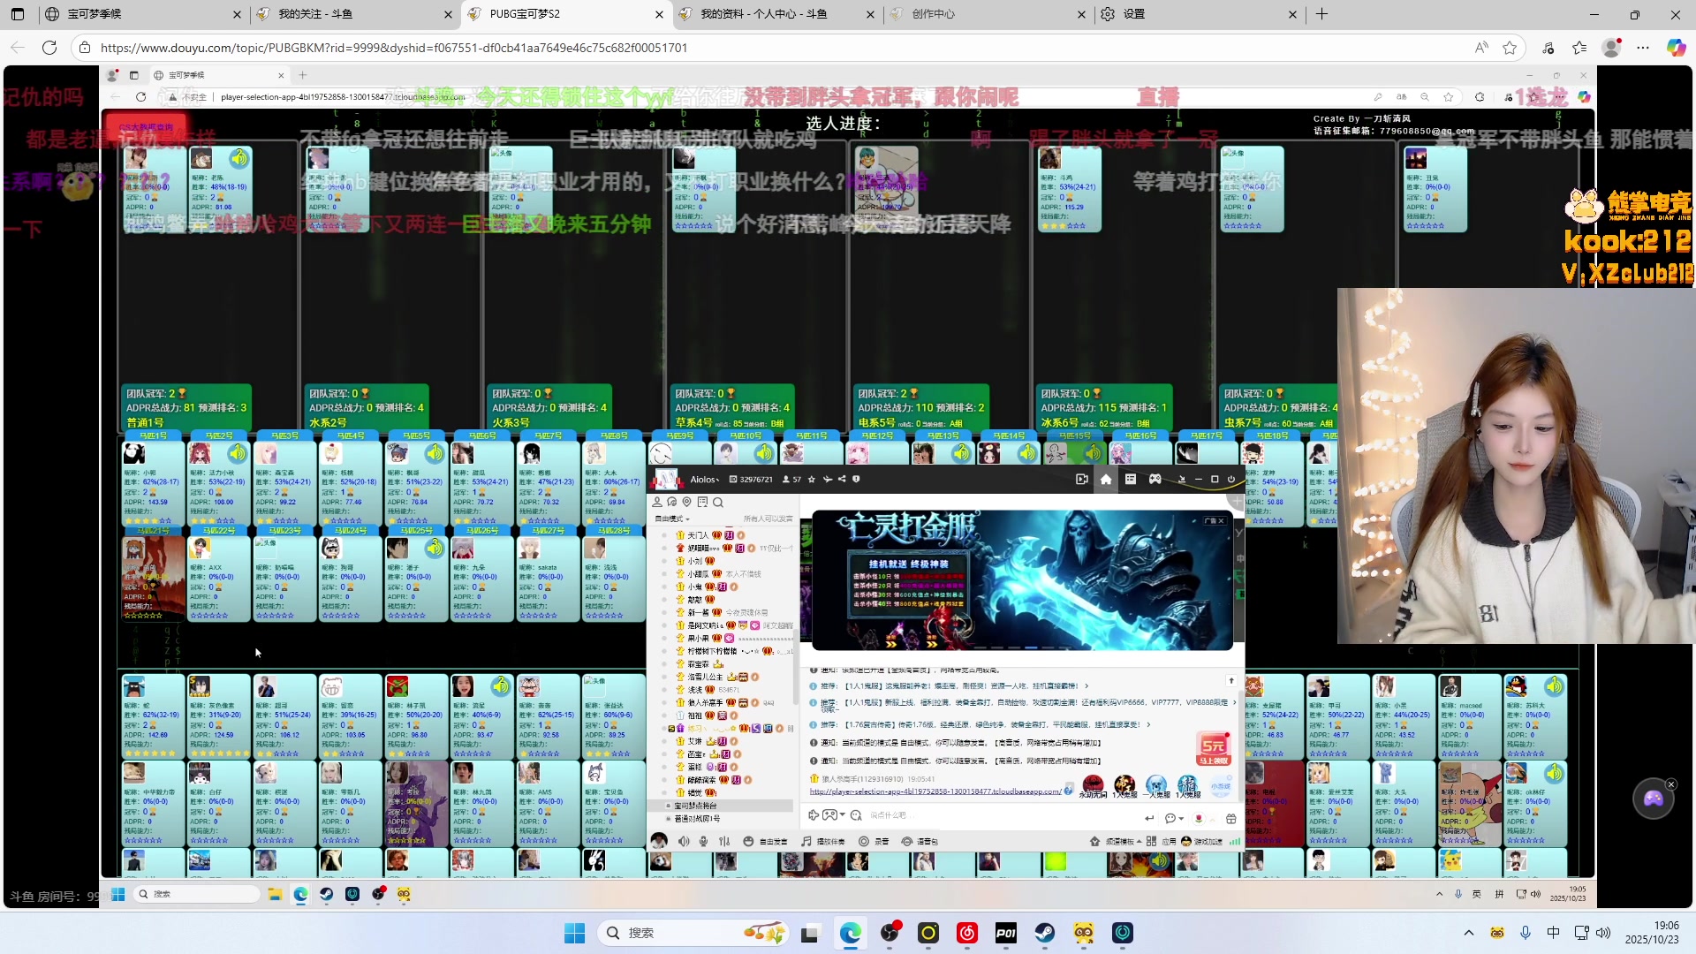Refresh the page with reload icon
This screenshot has width=1696, height=954.
click(49, 48)
